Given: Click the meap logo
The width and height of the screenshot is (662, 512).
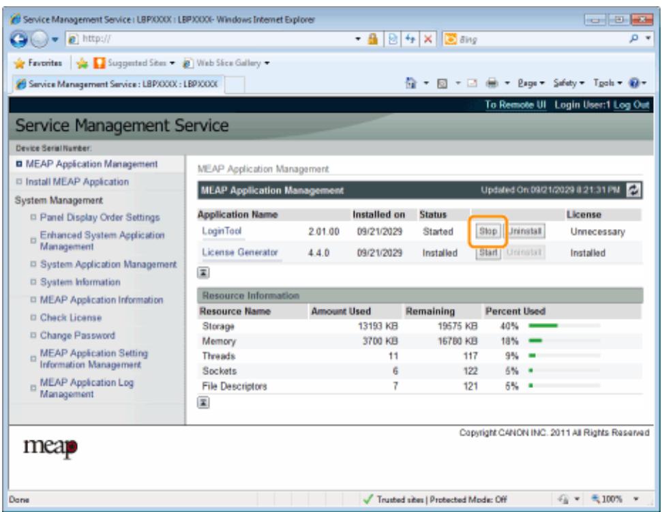Looking at the screenshot, I should coord(50,447).
